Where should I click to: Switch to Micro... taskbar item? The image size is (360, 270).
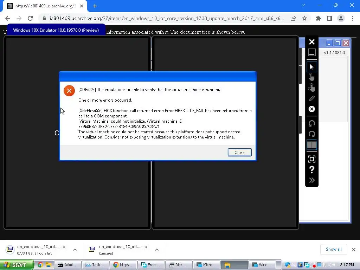pyautogui.click(x=206, y=265)
